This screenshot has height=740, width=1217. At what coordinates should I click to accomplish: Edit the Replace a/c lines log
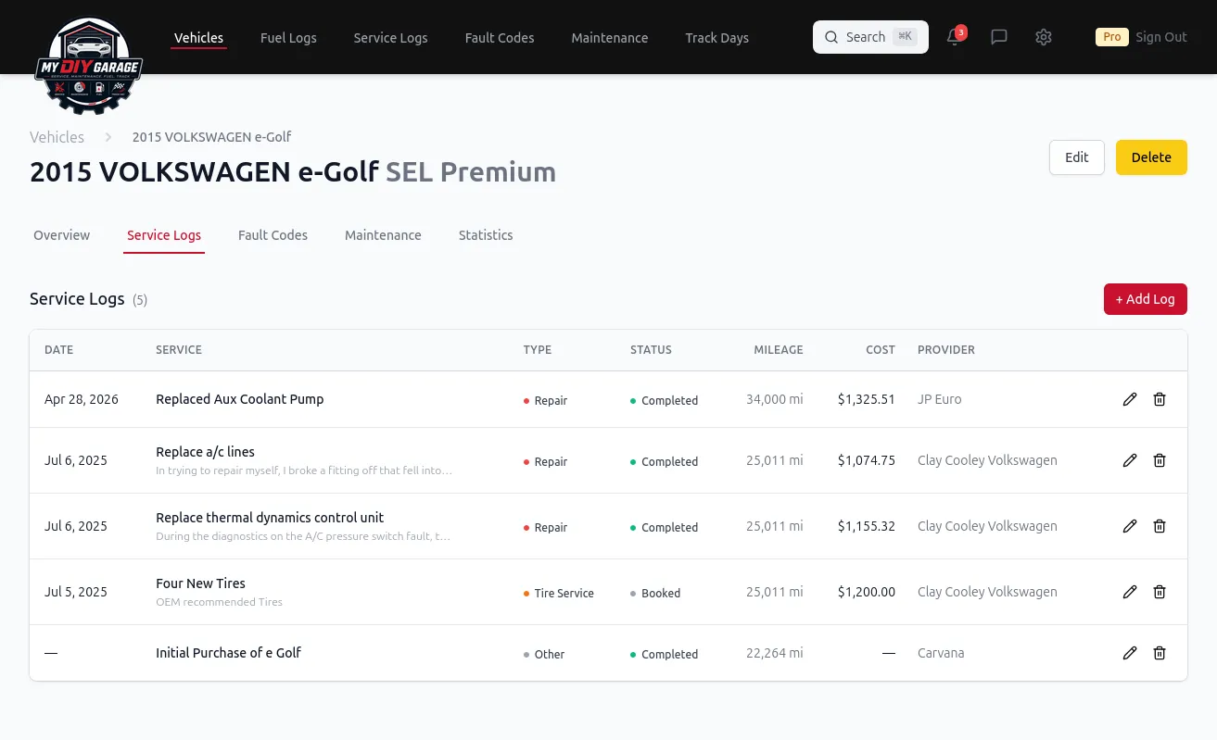(1130, 460)
